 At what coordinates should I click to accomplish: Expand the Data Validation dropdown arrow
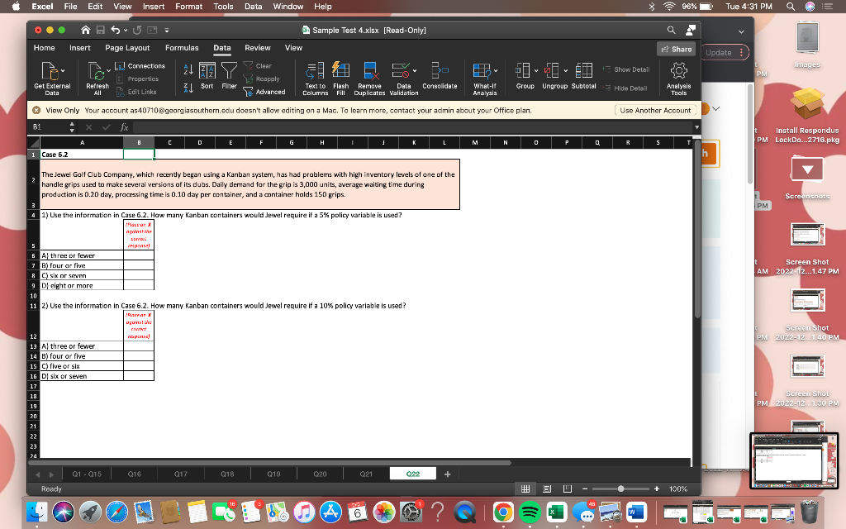pyautogui.click(x=415, y=71)
